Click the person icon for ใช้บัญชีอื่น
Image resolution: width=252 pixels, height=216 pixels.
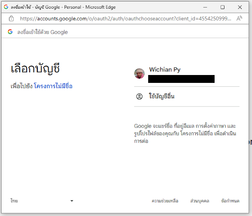tap(139, 97)
